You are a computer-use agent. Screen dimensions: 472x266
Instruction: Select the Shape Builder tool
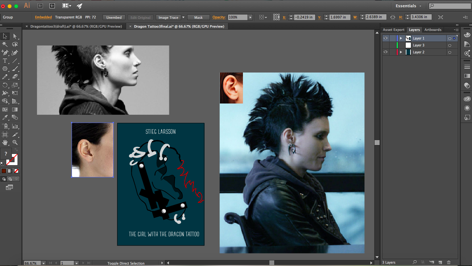[x=5, y=101]
